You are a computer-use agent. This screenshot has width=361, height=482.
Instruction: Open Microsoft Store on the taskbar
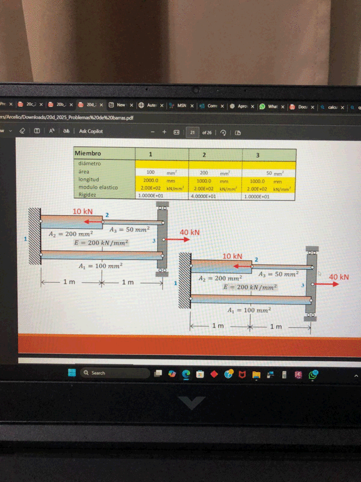tap(200, 374)
